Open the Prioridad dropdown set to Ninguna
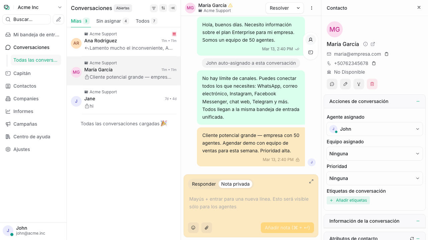The width and height of the screenshot is (428, 240). point(374,178)
